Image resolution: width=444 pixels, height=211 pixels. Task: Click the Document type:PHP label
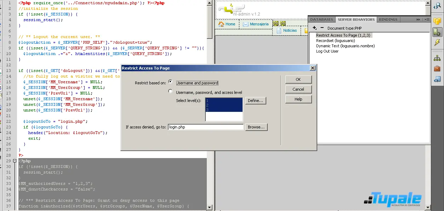(345, 28)
